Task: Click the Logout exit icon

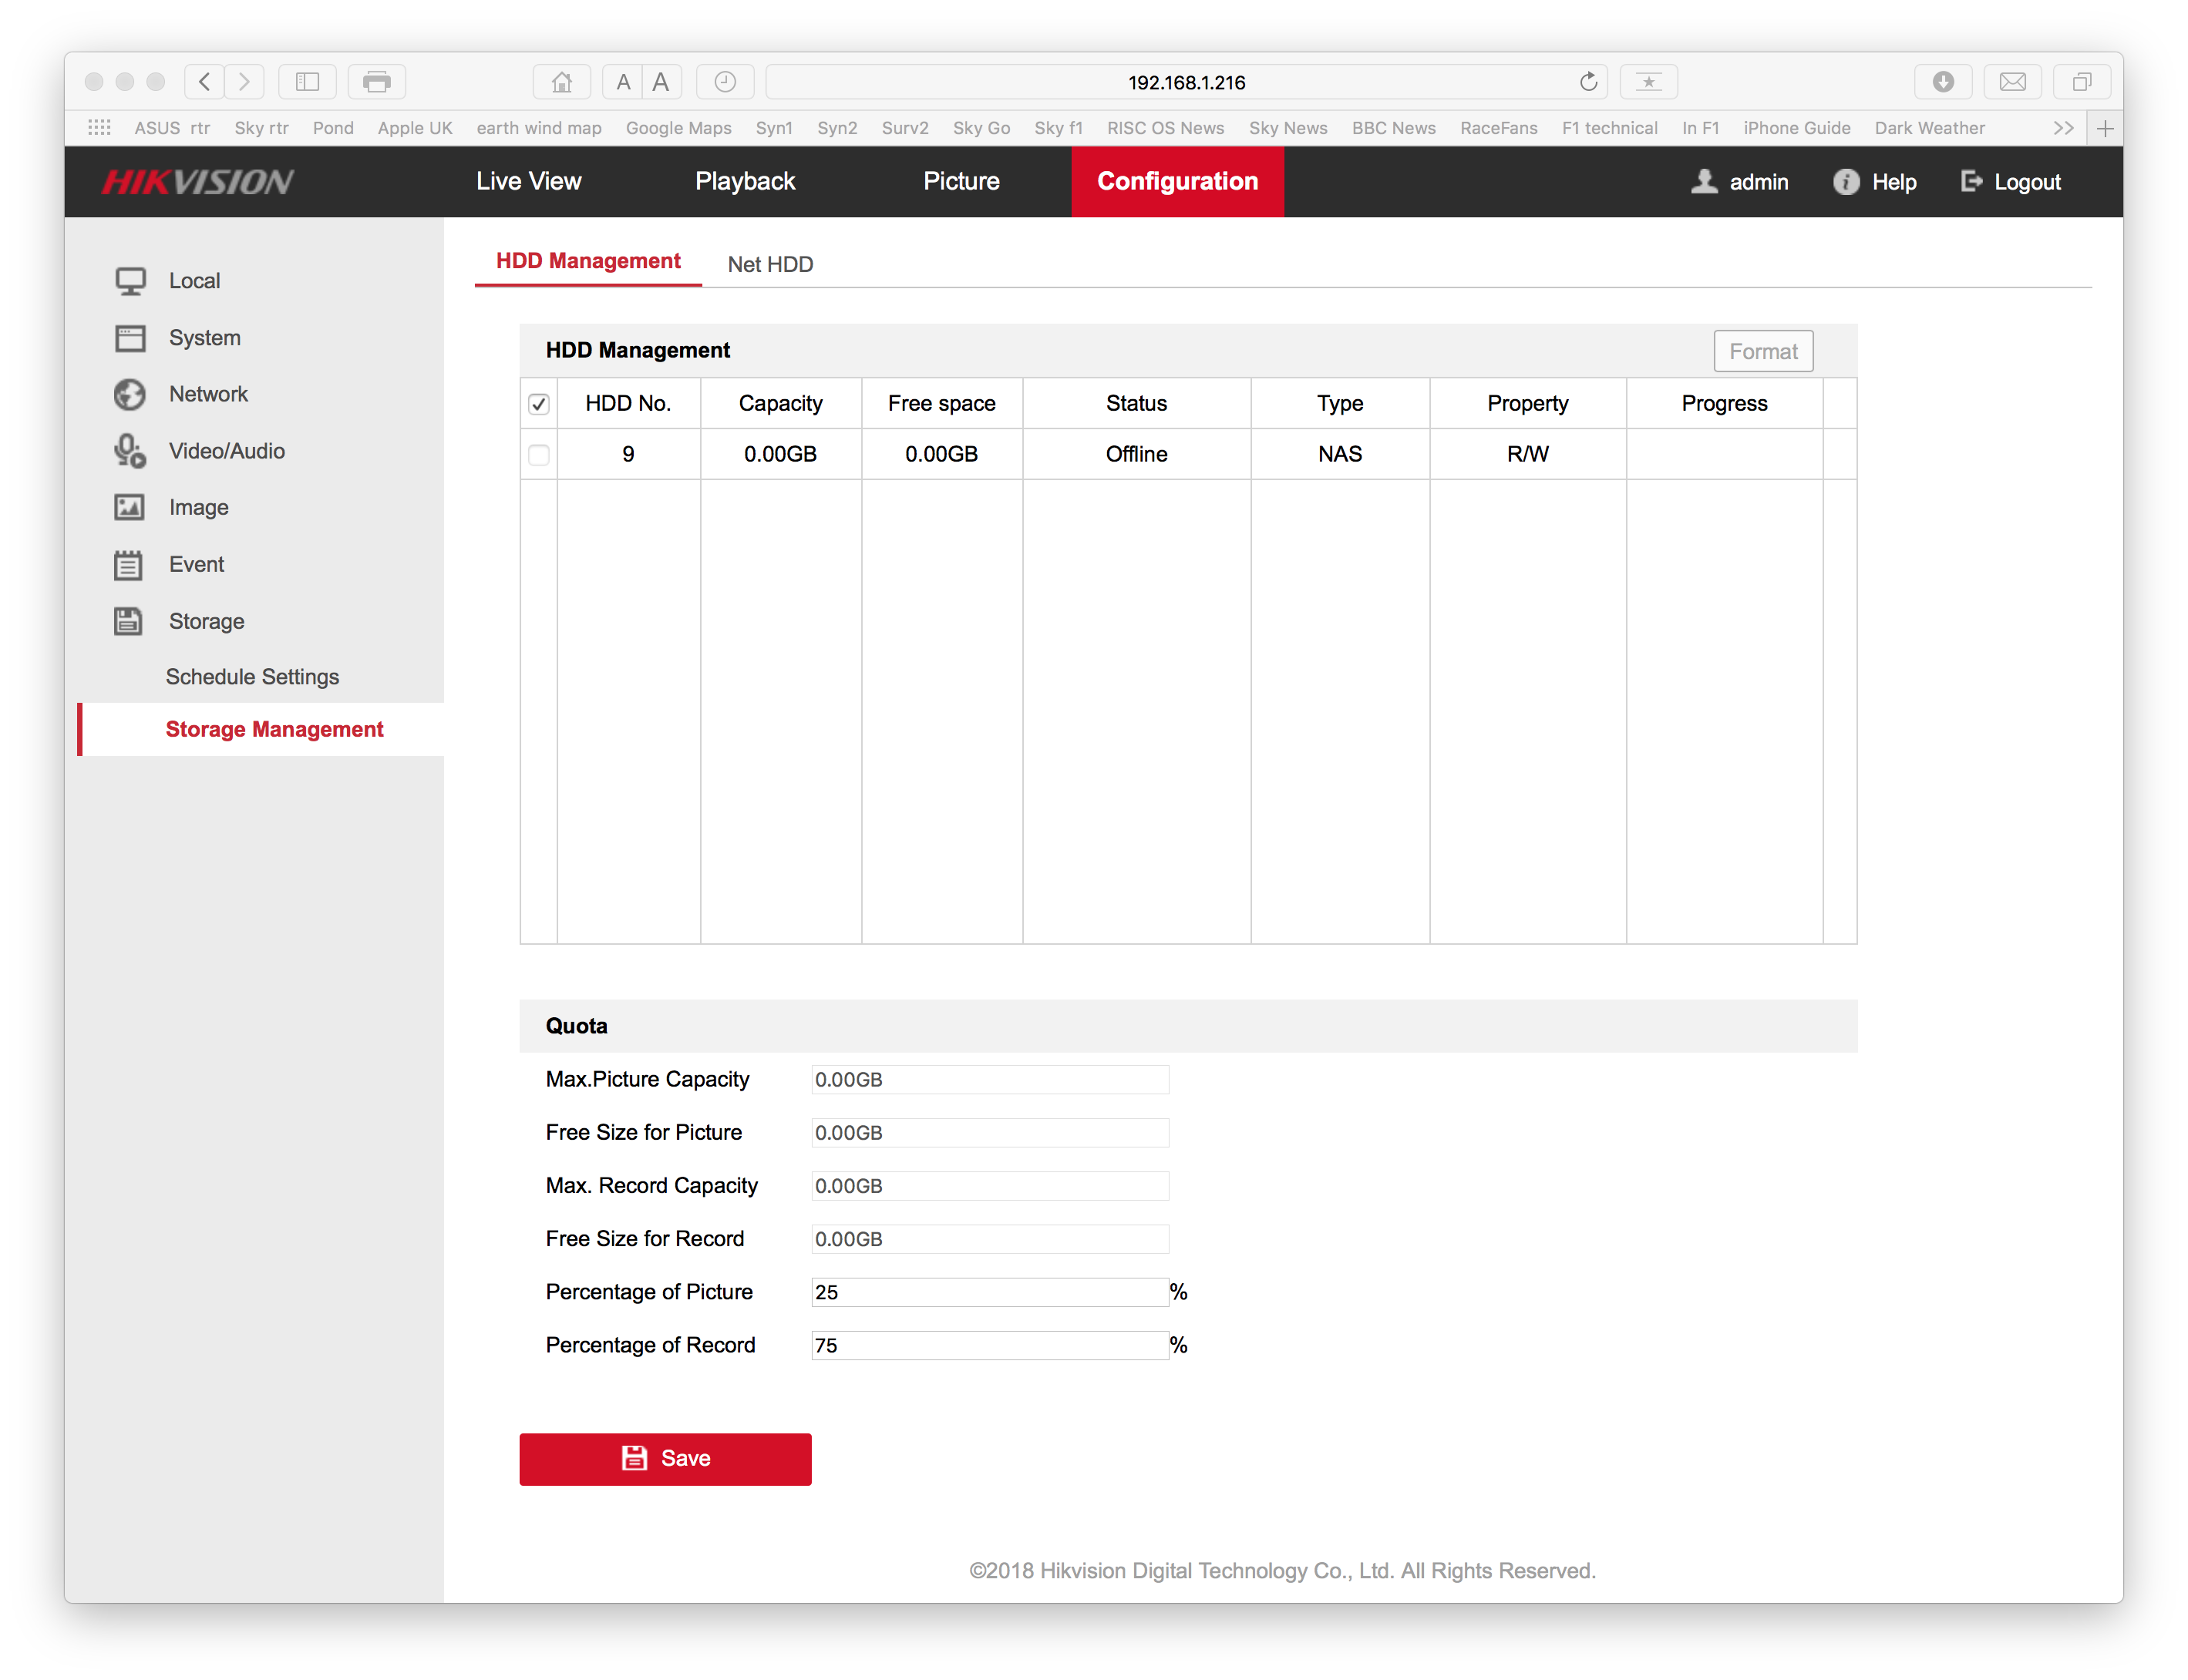Action: coord(1971,182)
